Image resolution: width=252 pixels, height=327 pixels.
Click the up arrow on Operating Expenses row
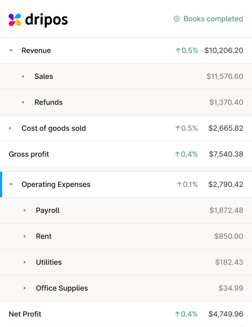coord(179,185)
